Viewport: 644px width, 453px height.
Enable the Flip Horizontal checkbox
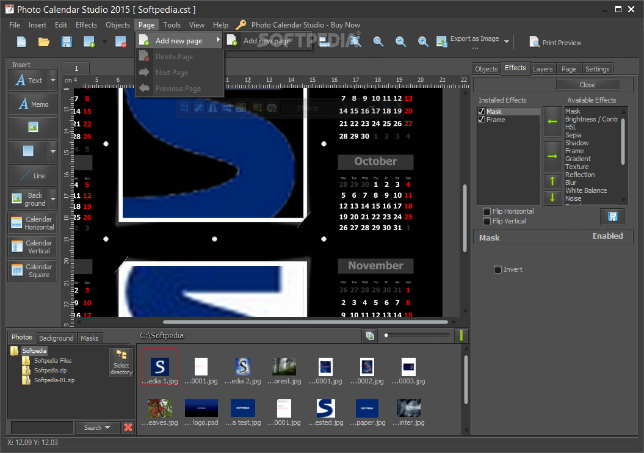[x=487, y=211]
